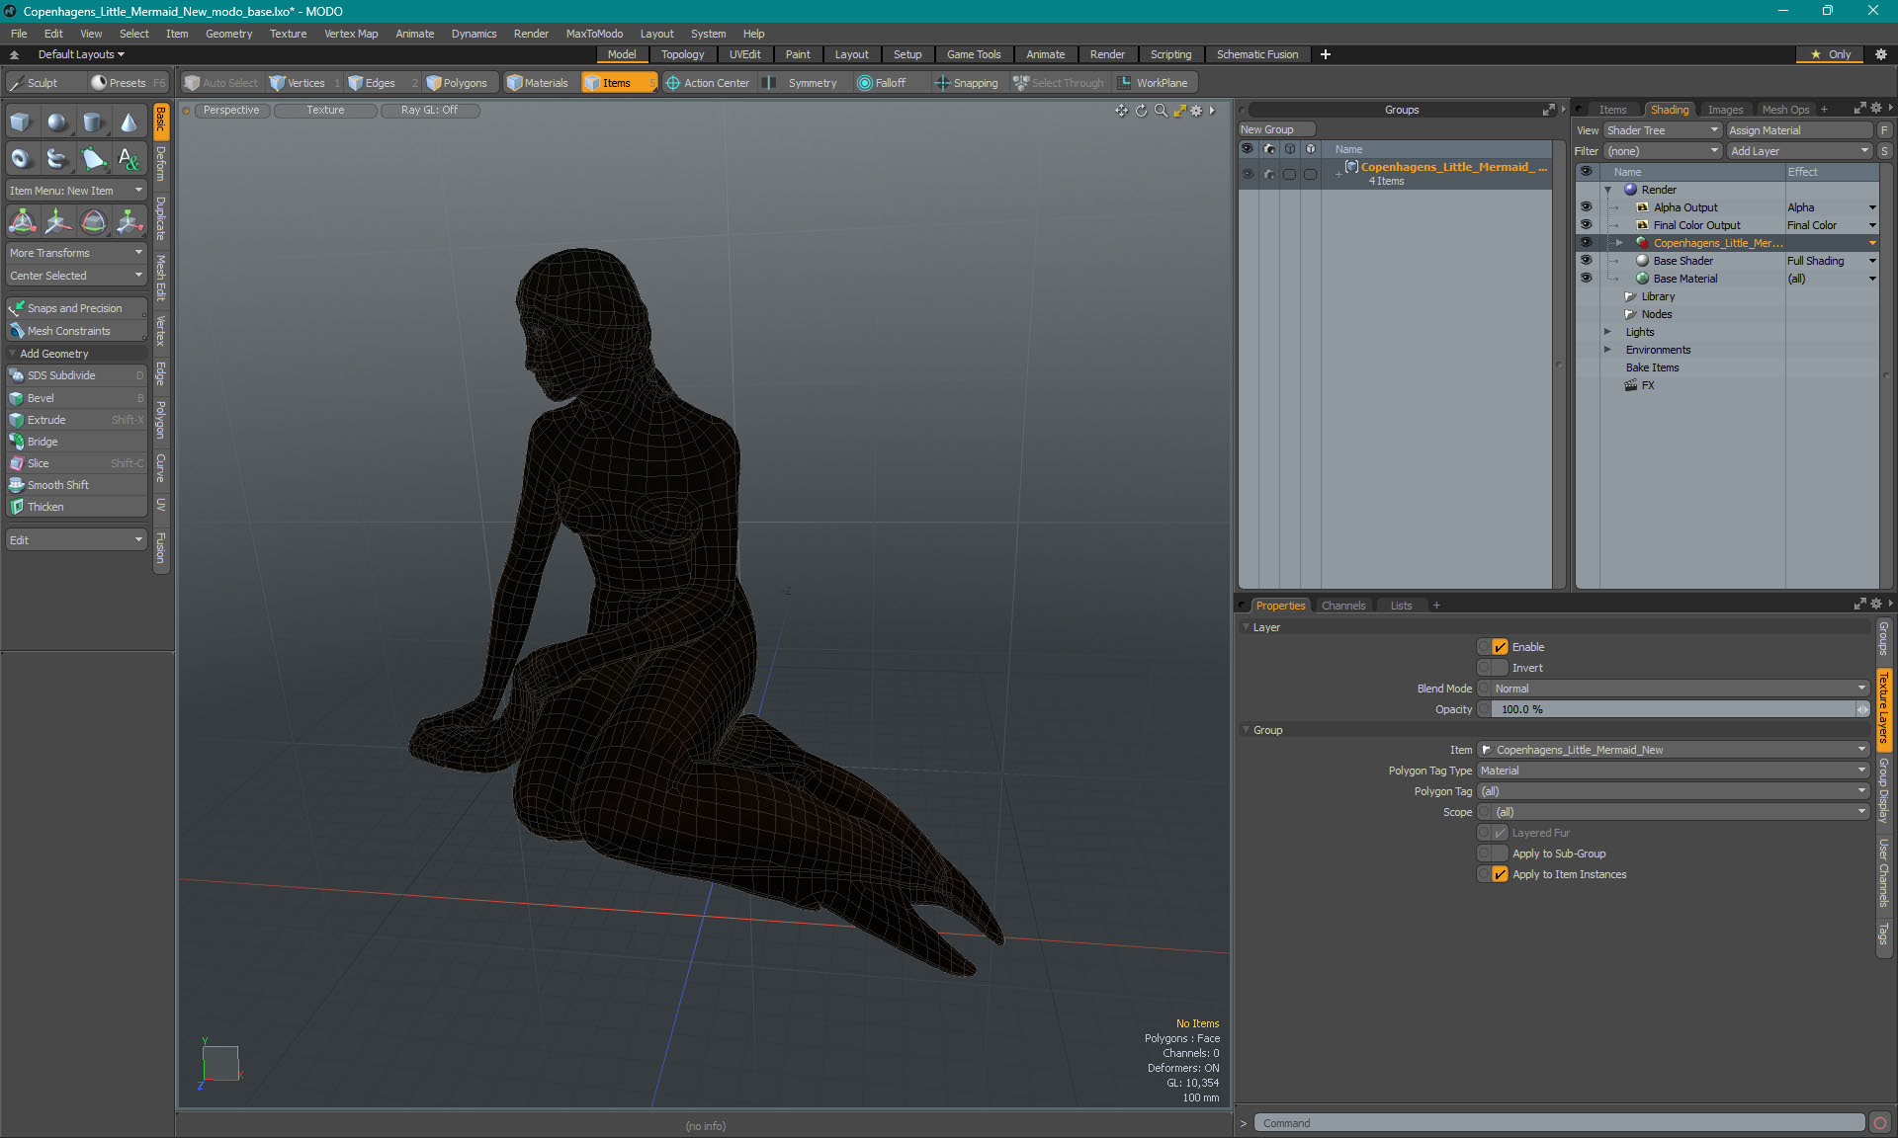Open the Center Selected dropdown

[76, 276]
